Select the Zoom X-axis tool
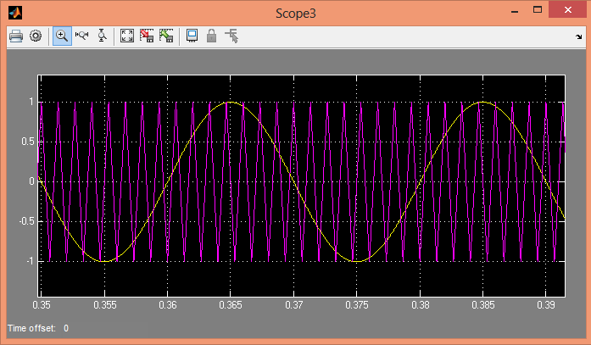This screenshot has height=345, width=591. (82, 36)
